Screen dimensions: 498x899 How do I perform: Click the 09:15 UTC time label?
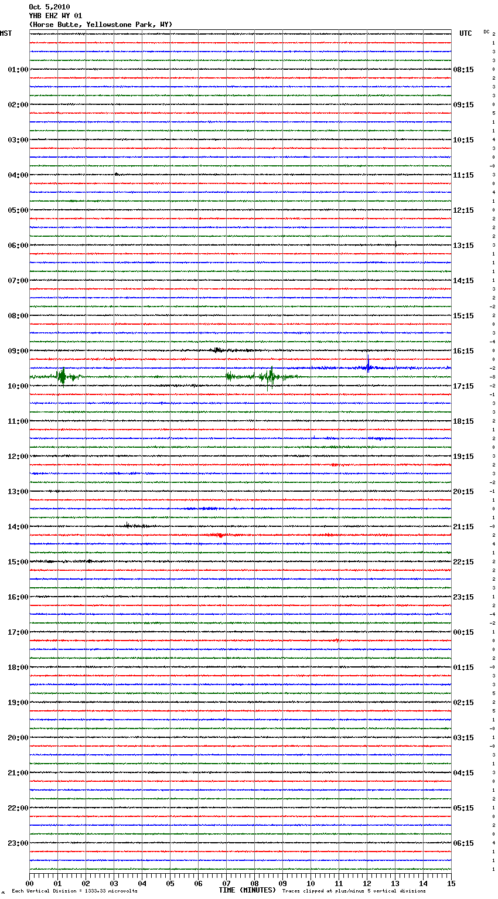point(463,105)
